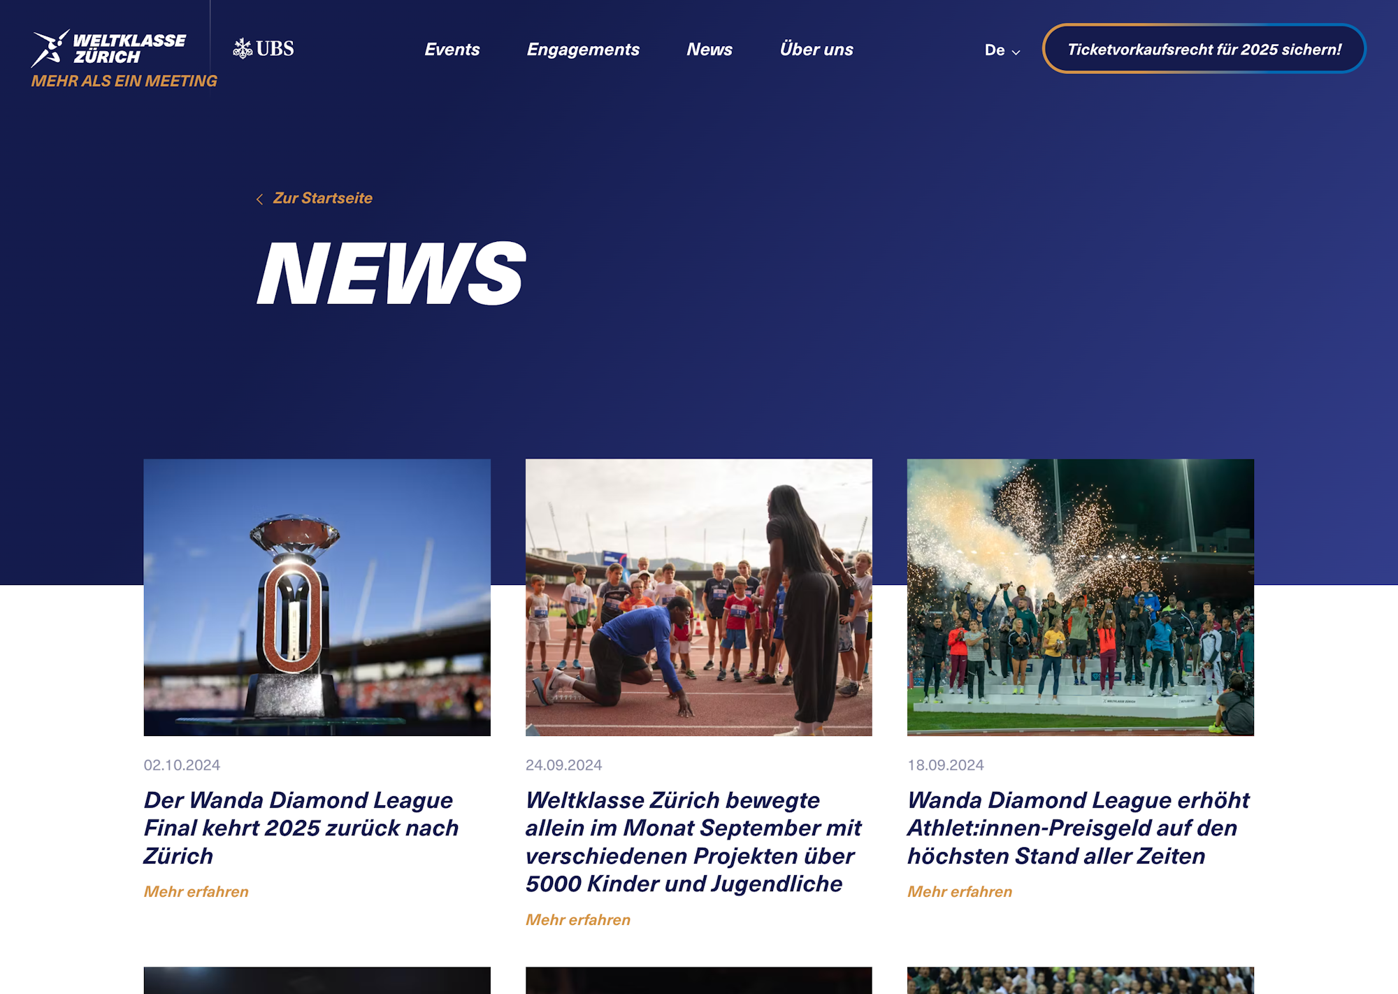Click the back chevron next to Zur Startseite
The image size is (1398, 994).
pyautogui.click(x=259, y=199)
